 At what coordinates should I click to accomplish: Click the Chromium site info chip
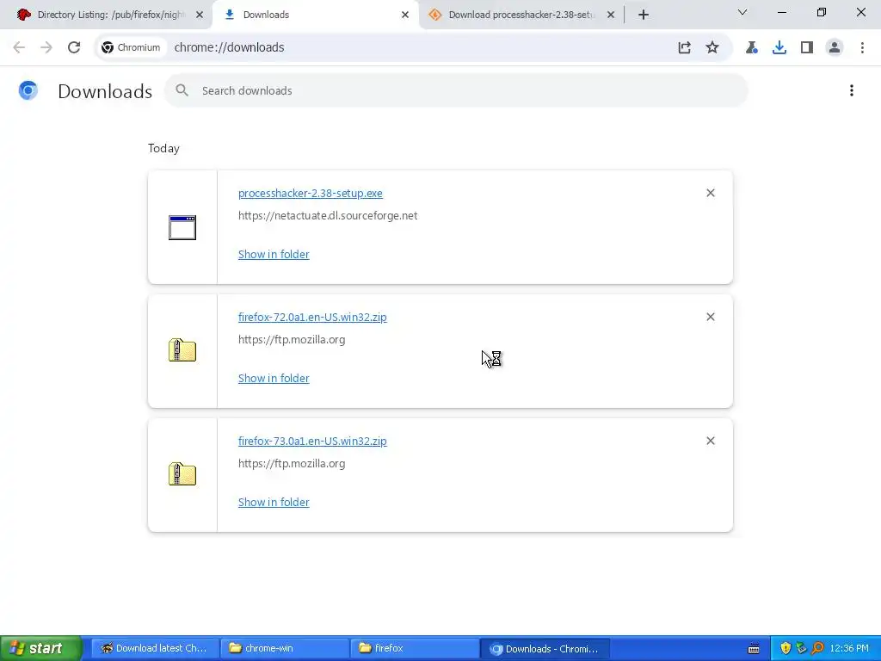click(x=132, y=47)
